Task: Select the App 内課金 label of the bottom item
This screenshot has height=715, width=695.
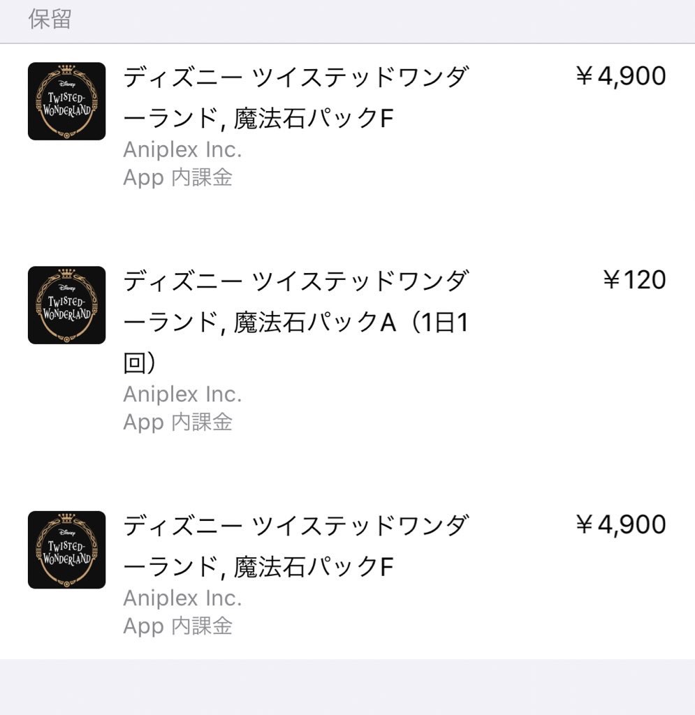Action: pos(177,626)
